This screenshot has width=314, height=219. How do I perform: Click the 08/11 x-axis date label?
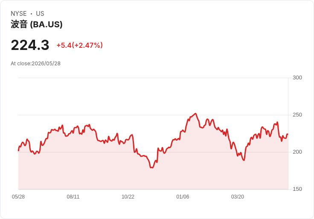(73, 197)
